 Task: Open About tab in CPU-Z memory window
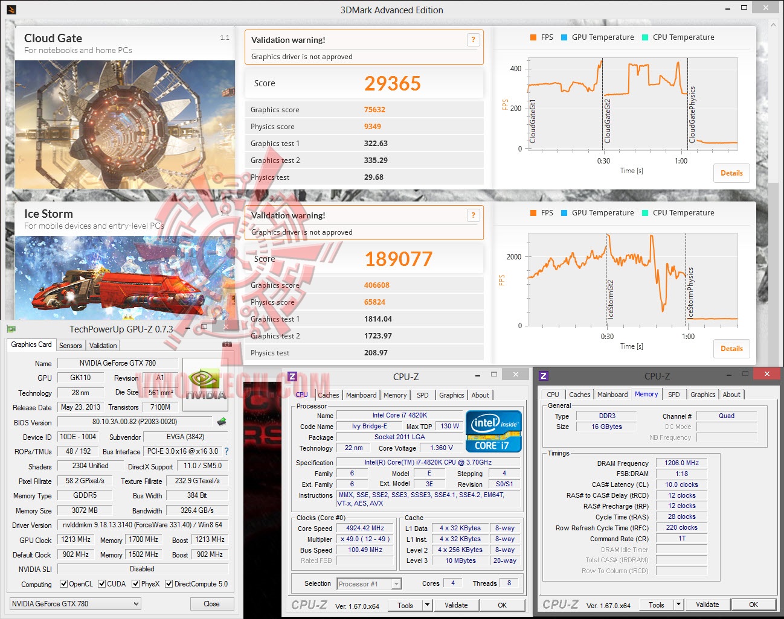pyautogui.click(x=731, y=395)
